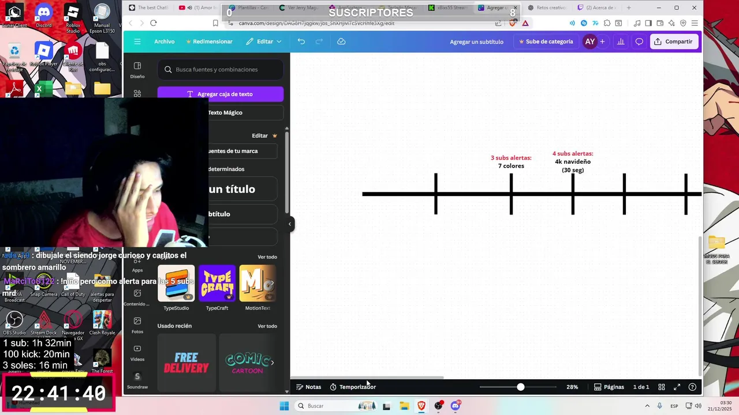Select the Free Delivery text template
Viewport: 739px width, 415px height.
coord(186,363)
